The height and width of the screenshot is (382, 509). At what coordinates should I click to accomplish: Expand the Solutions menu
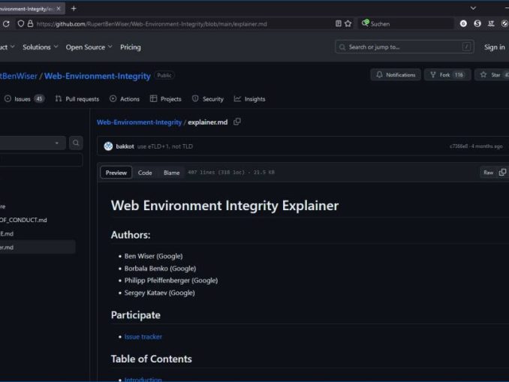pyautogui.click(x=41, y=47)
